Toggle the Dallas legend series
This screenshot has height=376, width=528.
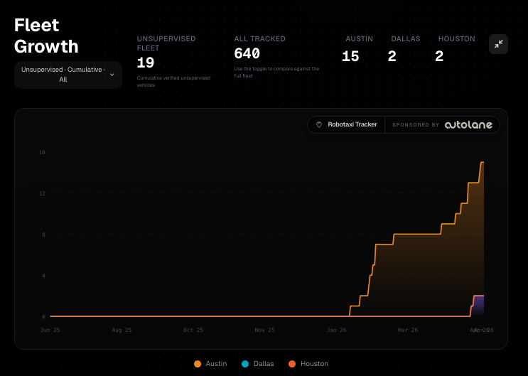coord(257,364)
